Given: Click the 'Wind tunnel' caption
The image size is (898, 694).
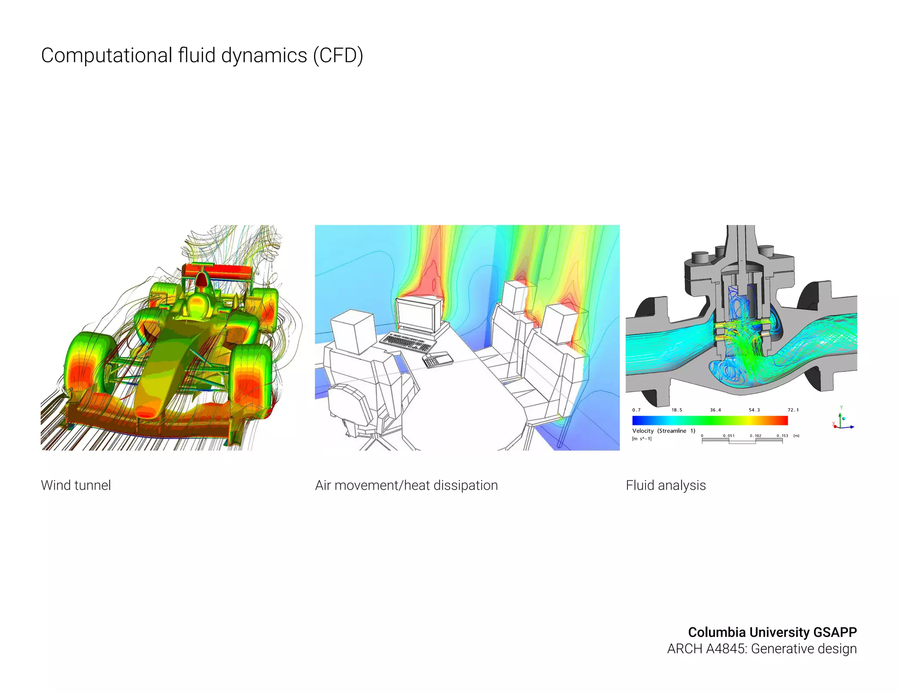Looking at the screenshot, I should coord(76,485).
